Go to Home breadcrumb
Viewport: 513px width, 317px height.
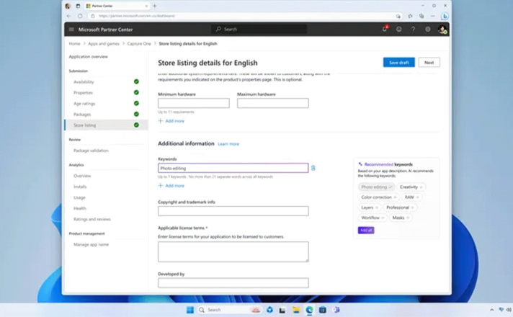click(74, 43)
